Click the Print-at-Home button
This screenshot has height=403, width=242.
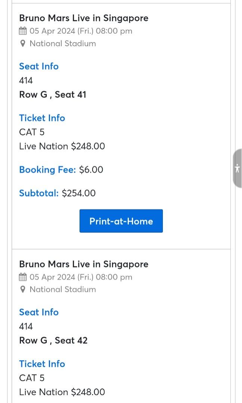(x=121, y=221)
